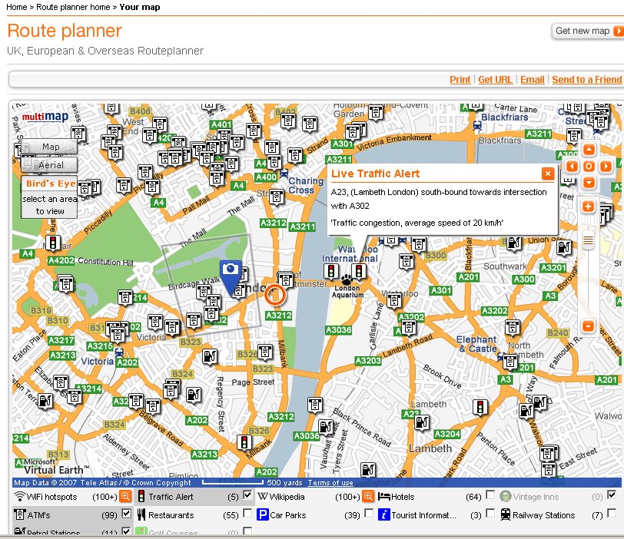Recenter the map with the circle button
This screenshot has width=624, height=539.
pos(589,166)
